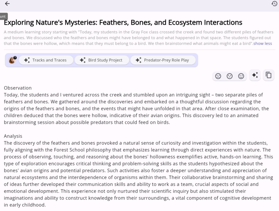Open the version history icon
This screenshot has height=211, width=279.
274,4
